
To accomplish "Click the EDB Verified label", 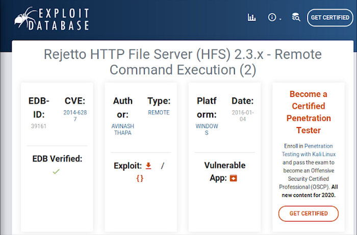I will (57, 159).
